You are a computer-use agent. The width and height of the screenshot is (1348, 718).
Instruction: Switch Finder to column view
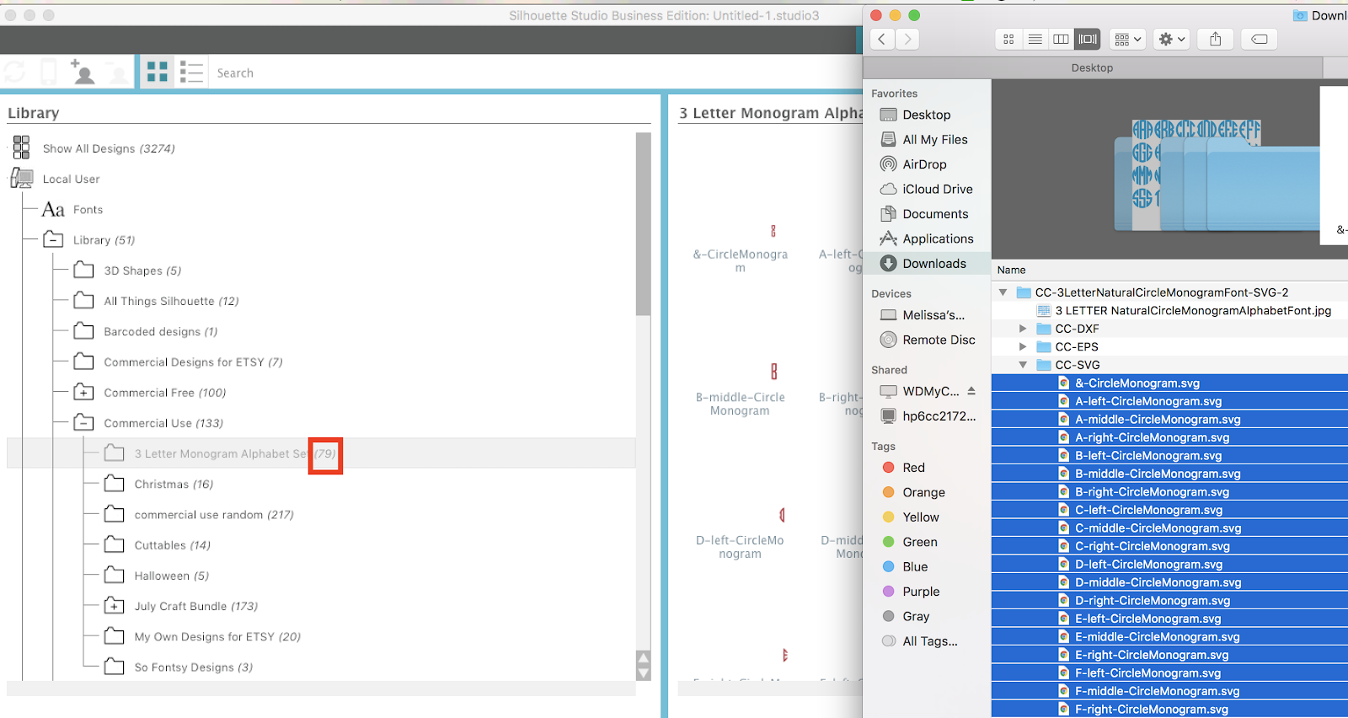tap(1062, 39)
